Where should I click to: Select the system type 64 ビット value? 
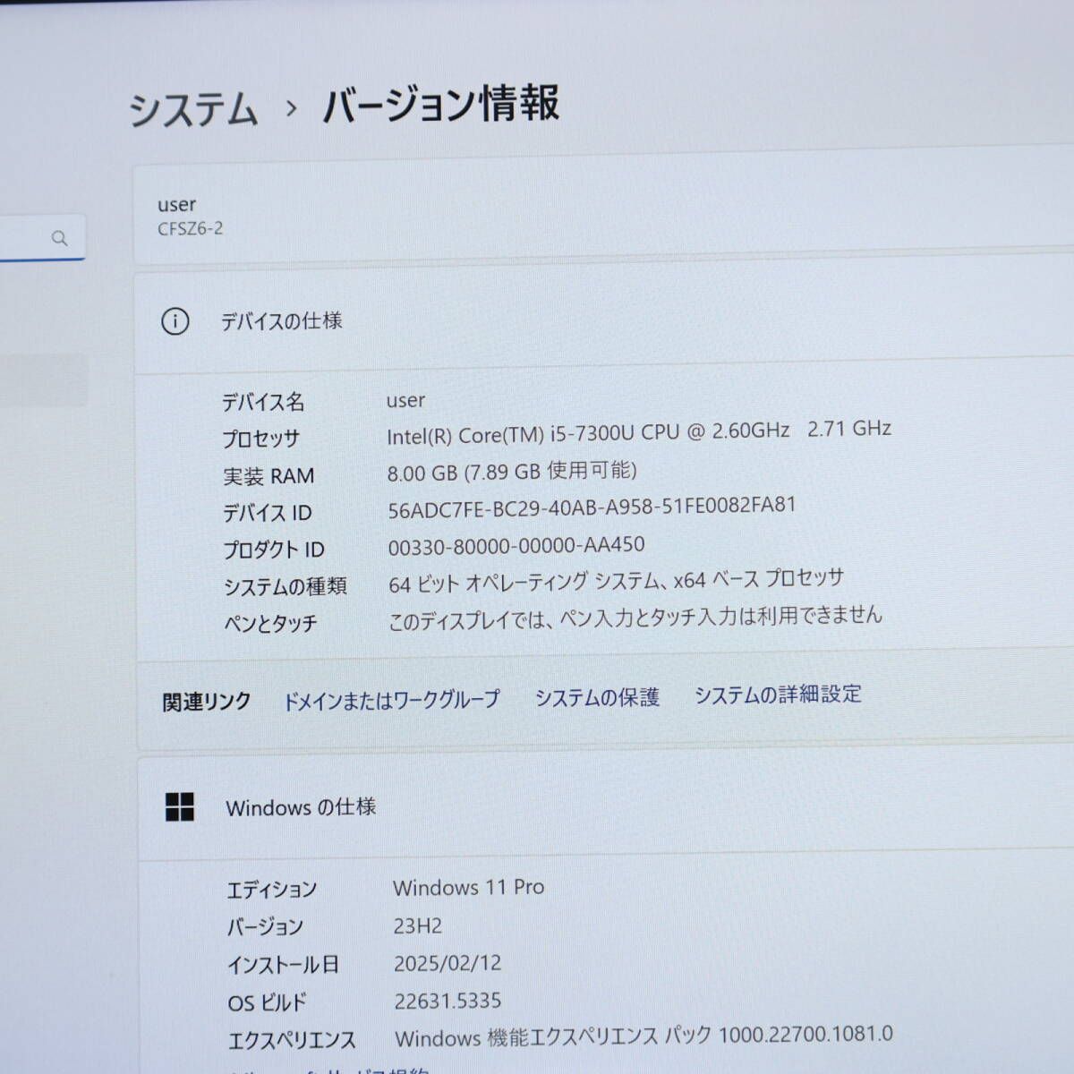coord(616,582)
